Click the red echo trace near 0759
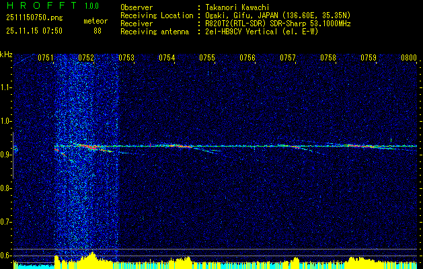Screen dimensions: 423x269 pos(363,146)
